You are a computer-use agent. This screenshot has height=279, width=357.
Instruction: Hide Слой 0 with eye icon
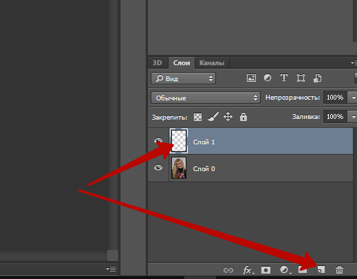click(158, 168)
